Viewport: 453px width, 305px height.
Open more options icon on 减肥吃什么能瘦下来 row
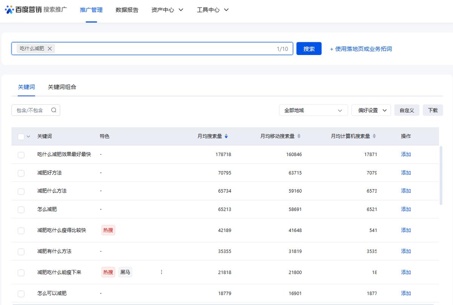162,272
